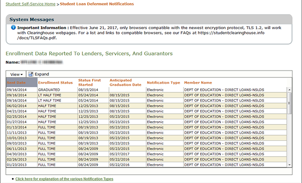Click 05/22/2016 graduation date in 02/26/2013 row
The image size is (302, 183).
click(128, 160)
